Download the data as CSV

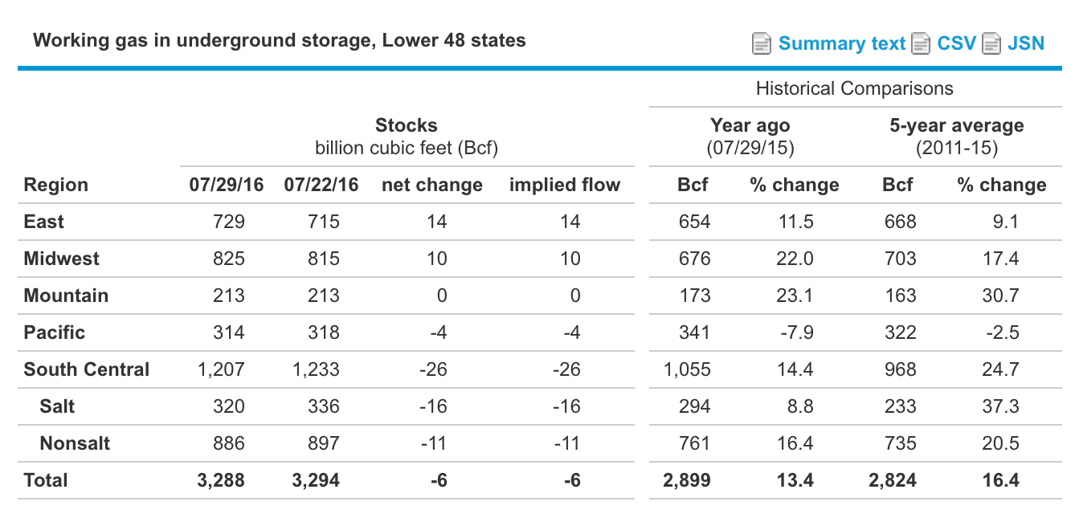(956, 43)
